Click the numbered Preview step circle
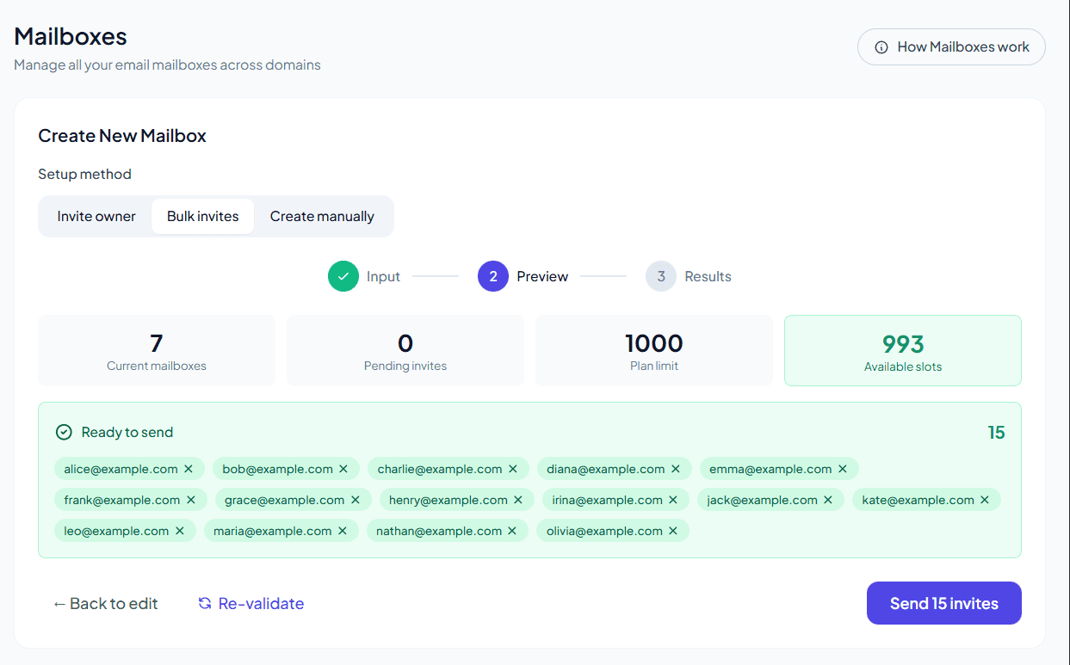 492,276
